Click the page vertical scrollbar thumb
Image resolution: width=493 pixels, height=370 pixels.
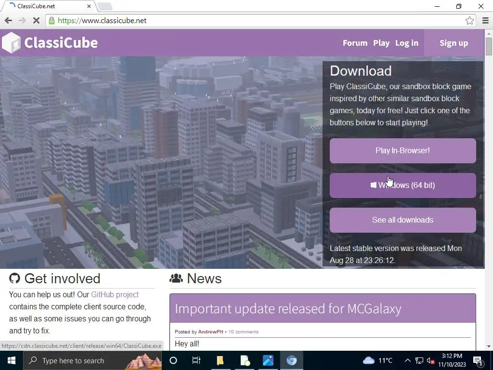pyautogui.click(x=489, y=46)
